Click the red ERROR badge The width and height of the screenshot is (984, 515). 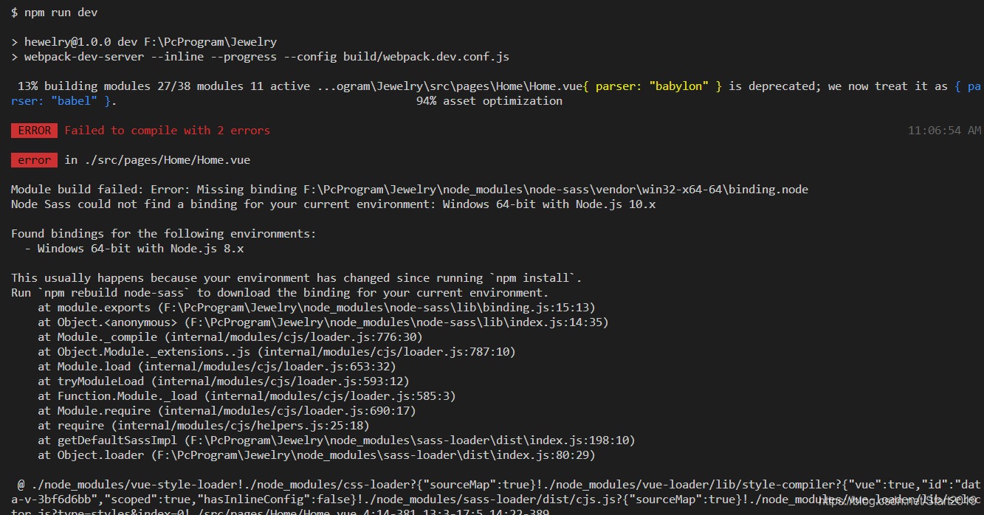point(34,131)
